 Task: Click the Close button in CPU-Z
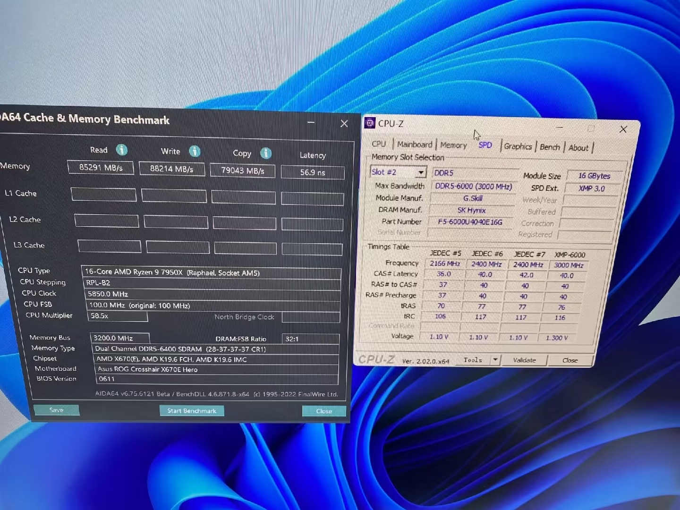(x=570, y=360)
